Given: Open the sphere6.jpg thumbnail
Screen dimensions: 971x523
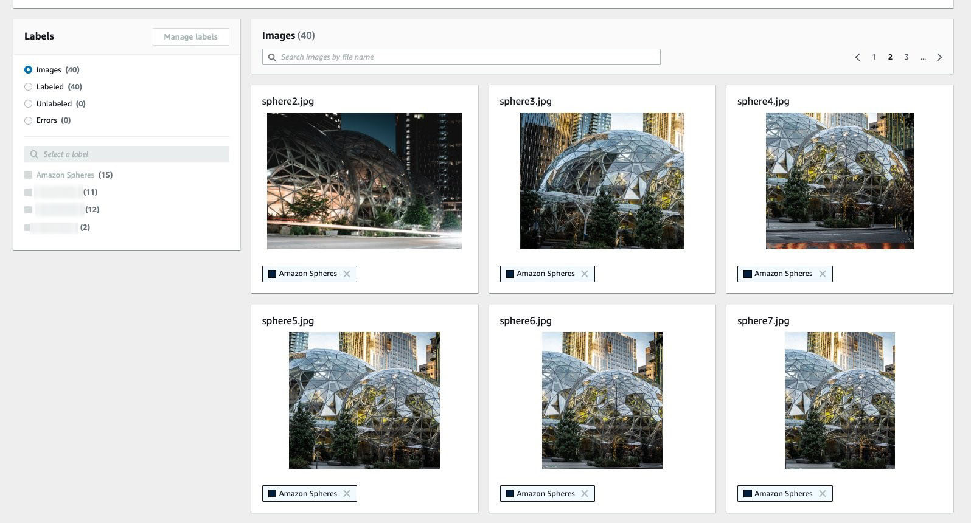Looking at the screenshot, I should tap(602, 400).
